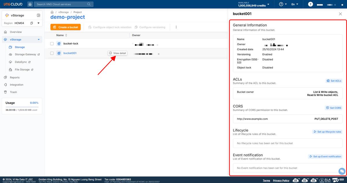This screenshot has width=347, height=183.
Task: Click the Set ACLs button
Action: (334, 81)
